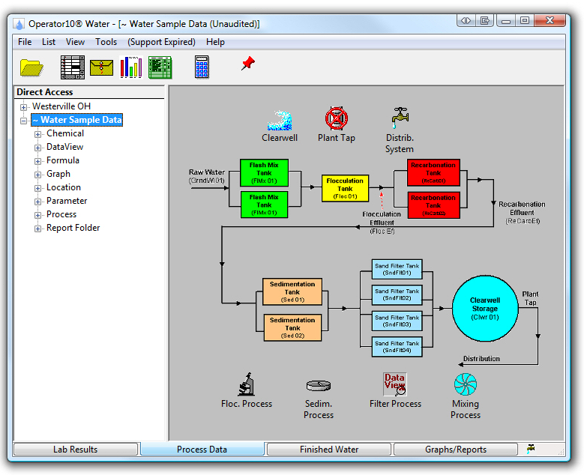Open the Distrib. System faucet icon
Viewport: 587px width, 475px height.
(400, 118)
